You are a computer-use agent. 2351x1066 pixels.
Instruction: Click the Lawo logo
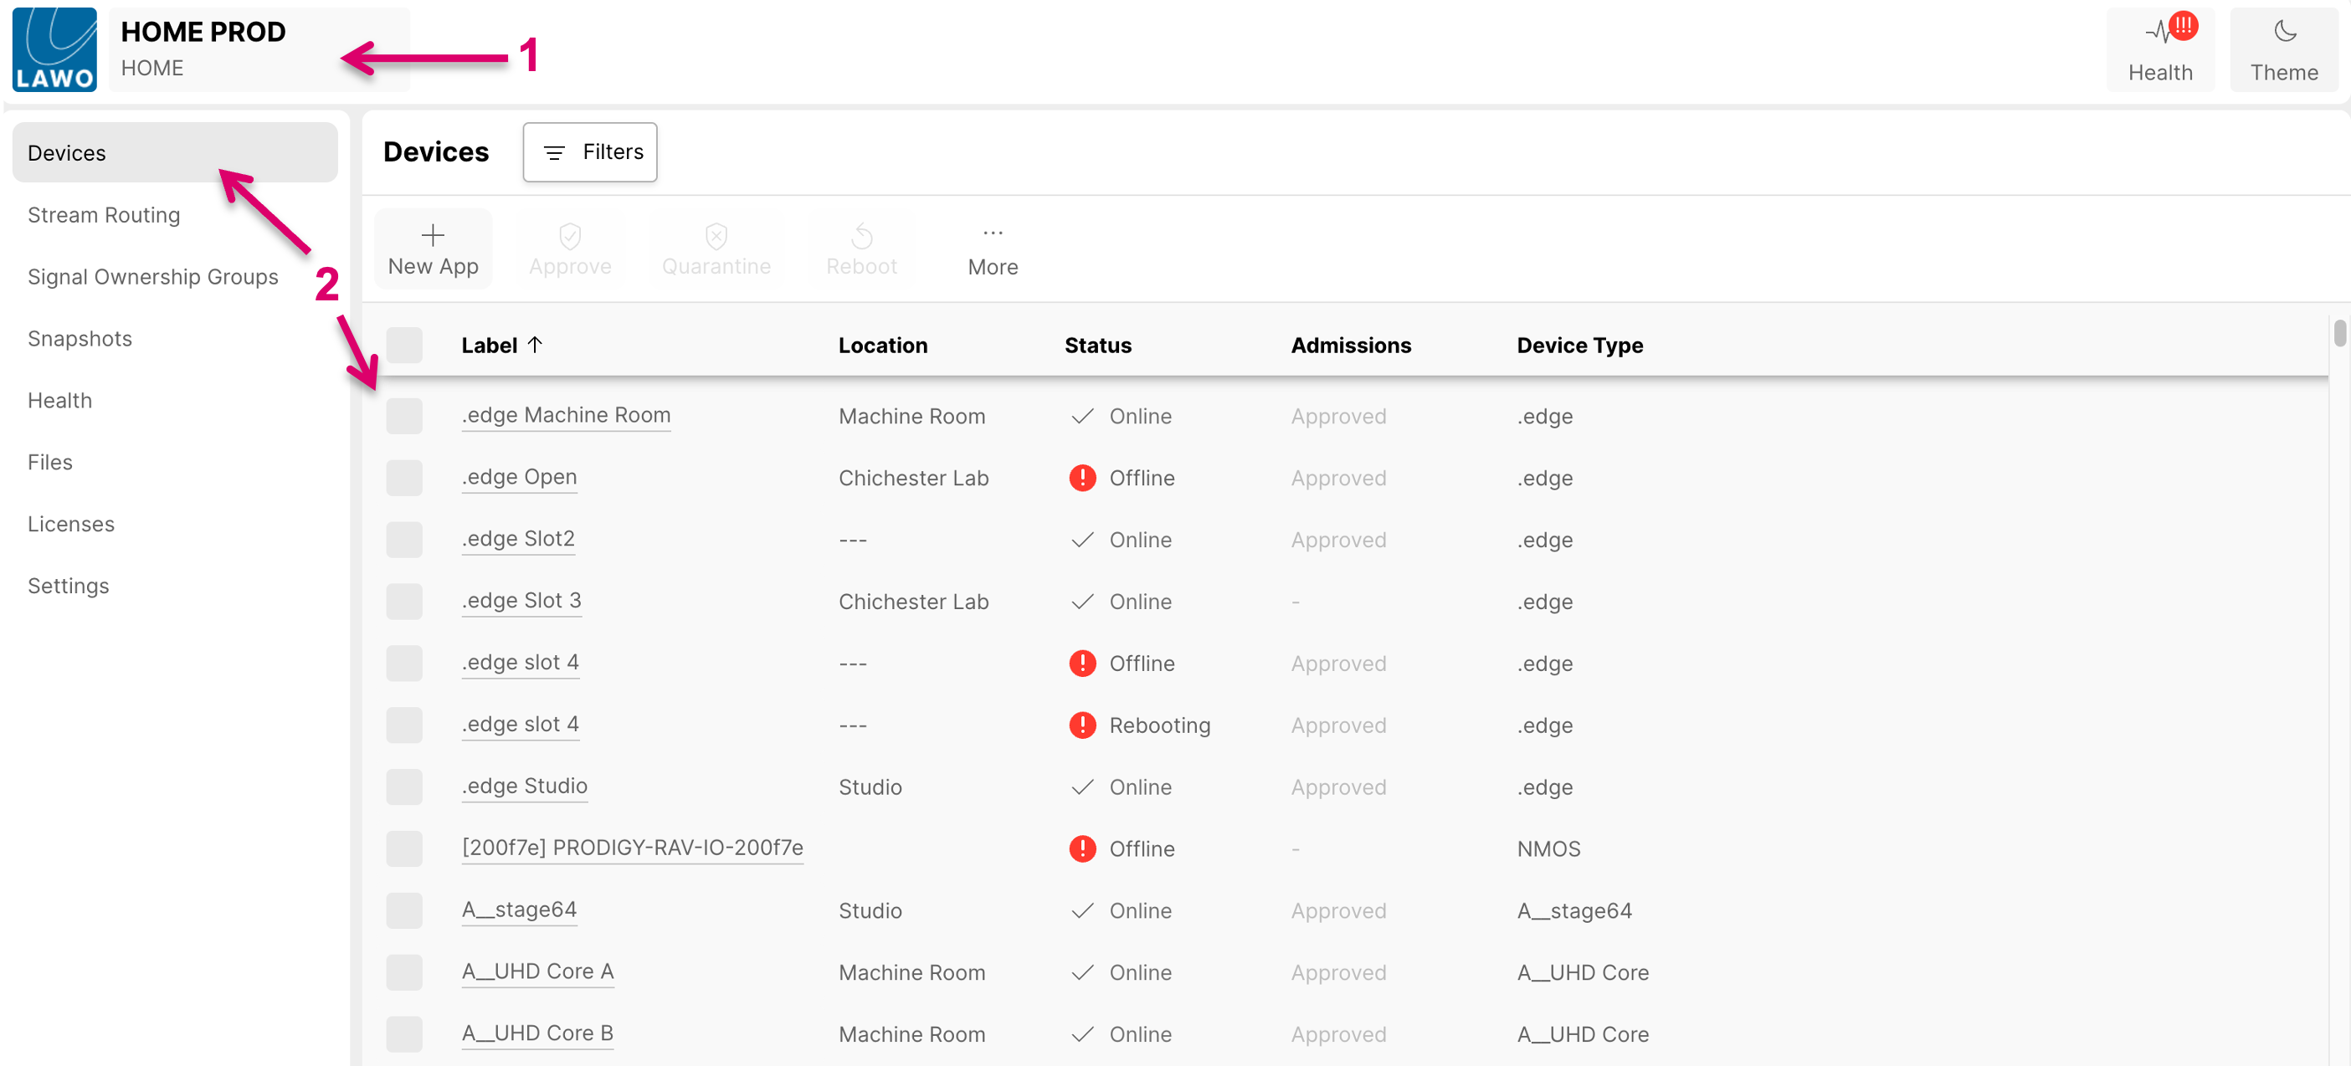click(x=54, y=49)
